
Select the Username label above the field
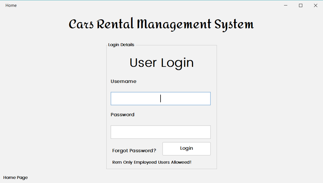point(123,81)
